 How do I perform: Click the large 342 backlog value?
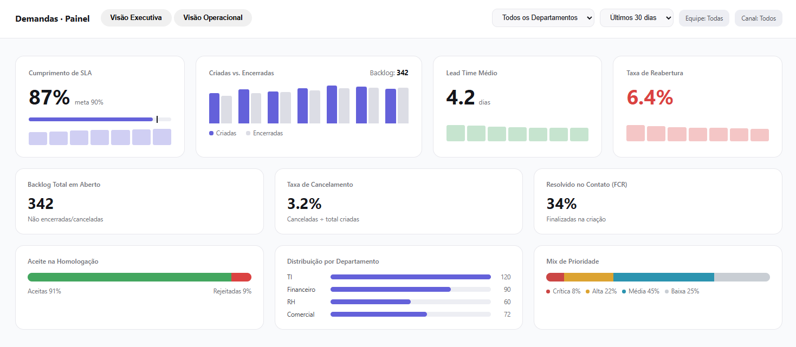click(41, 204)
